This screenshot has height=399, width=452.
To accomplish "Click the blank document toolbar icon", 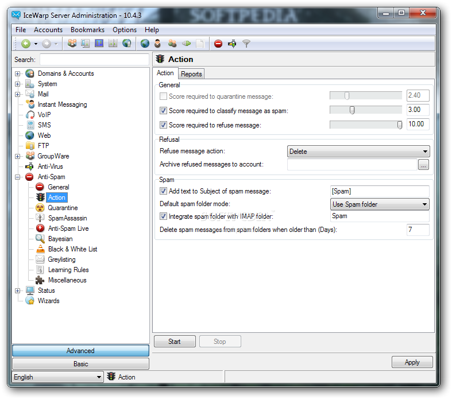I will point(199,44).
